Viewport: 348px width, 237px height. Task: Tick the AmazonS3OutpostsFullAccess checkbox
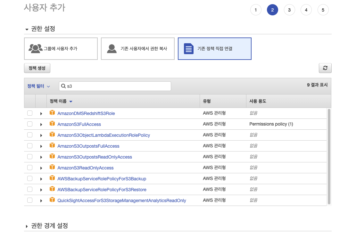30,146
